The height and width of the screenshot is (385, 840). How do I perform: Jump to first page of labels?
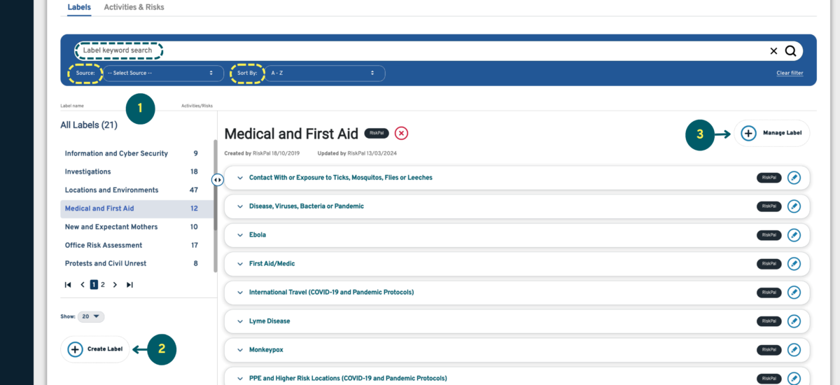coord(68,285)
